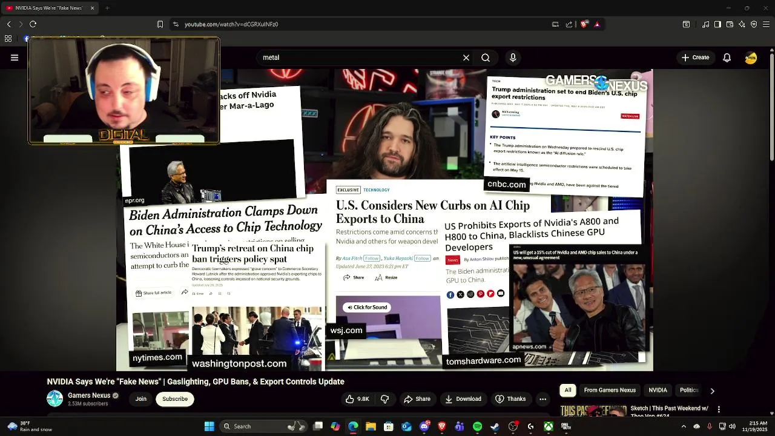Open more actions ellipsis menu
Screen dimensions: 775x436
pos(542,399)
